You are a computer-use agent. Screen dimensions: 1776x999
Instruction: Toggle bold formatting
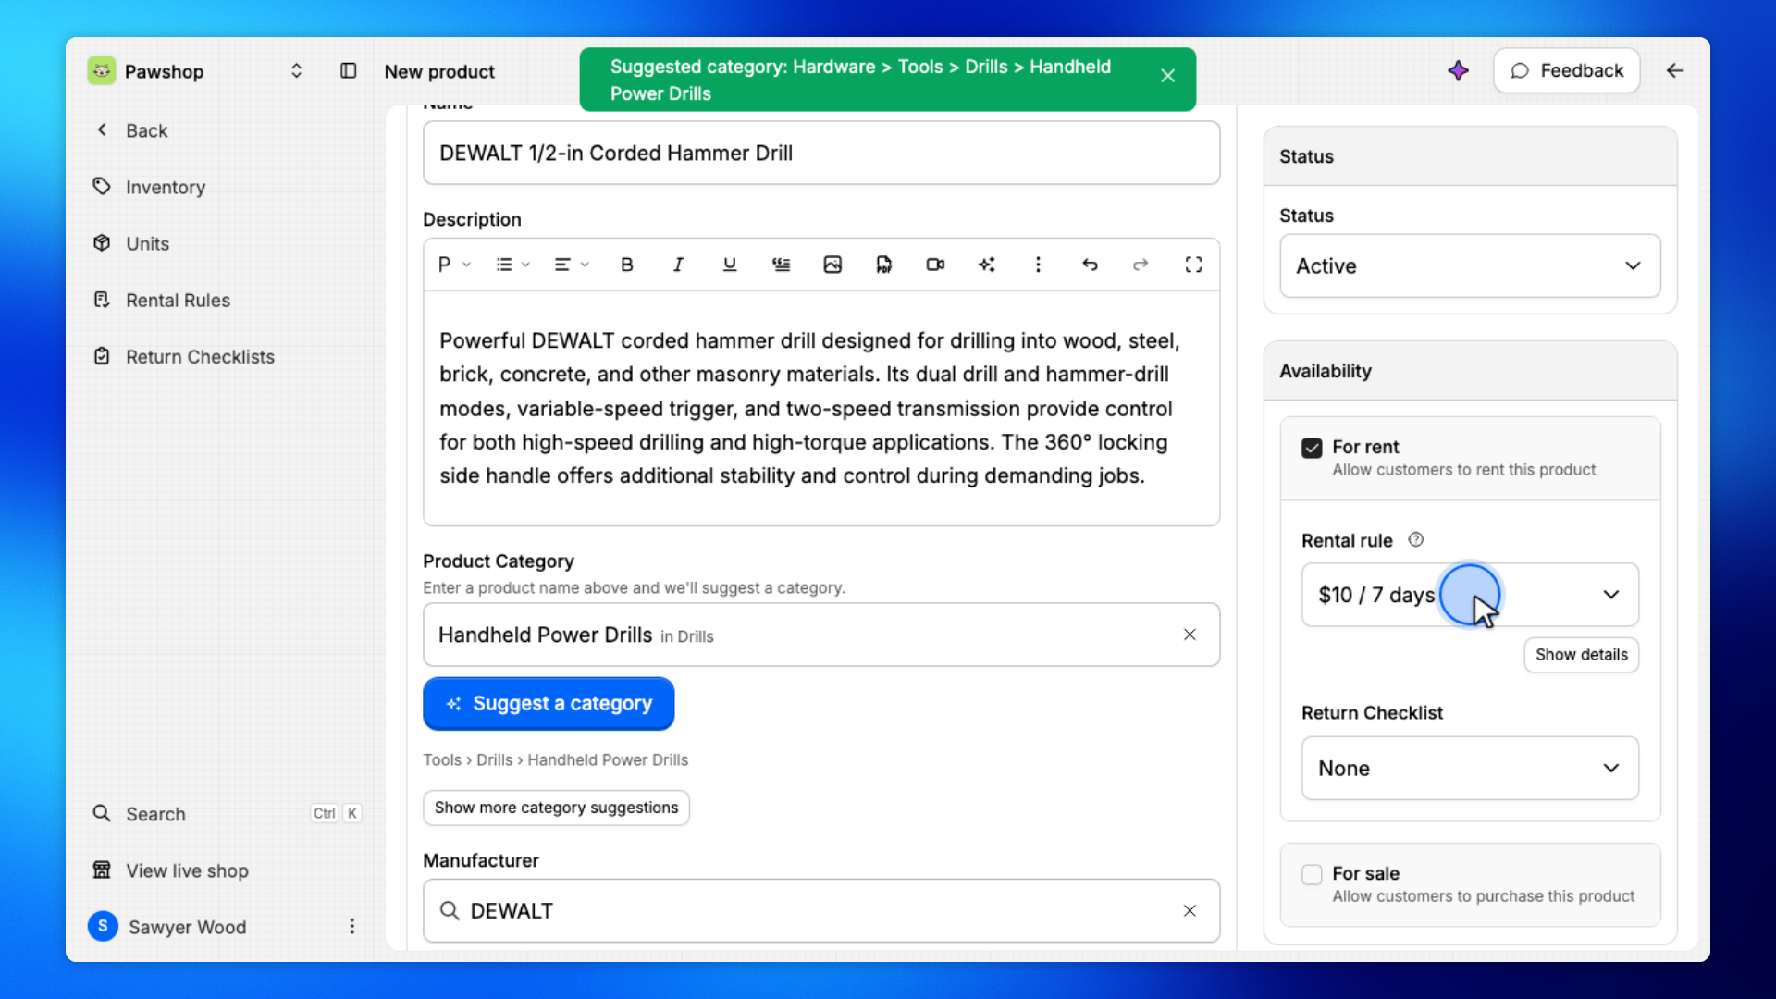(x=627, y=265)
